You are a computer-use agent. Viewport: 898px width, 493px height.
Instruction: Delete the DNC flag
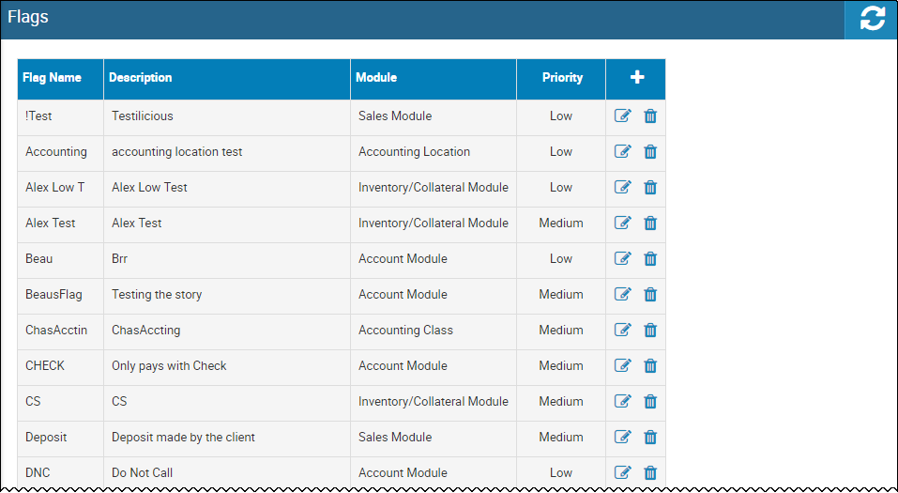[x=650, y=473]
